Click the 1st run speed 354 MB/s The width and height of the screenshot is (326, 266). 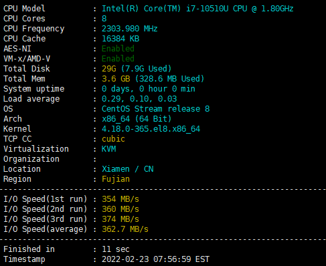click(120, 199)
